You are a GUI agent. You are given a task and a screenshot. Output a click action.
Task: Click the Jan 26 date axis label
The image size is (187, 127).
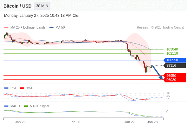click(75, 122)
